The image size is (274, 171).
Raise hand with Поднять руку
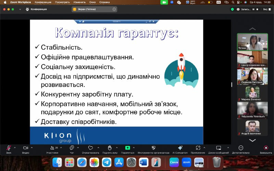[110, 148]
